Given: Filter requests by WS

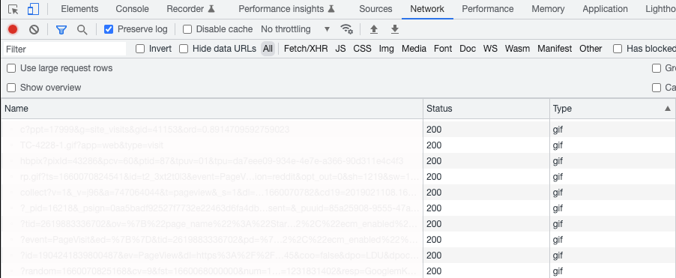Looking at the screenshot, I should (x=490, y=49).
